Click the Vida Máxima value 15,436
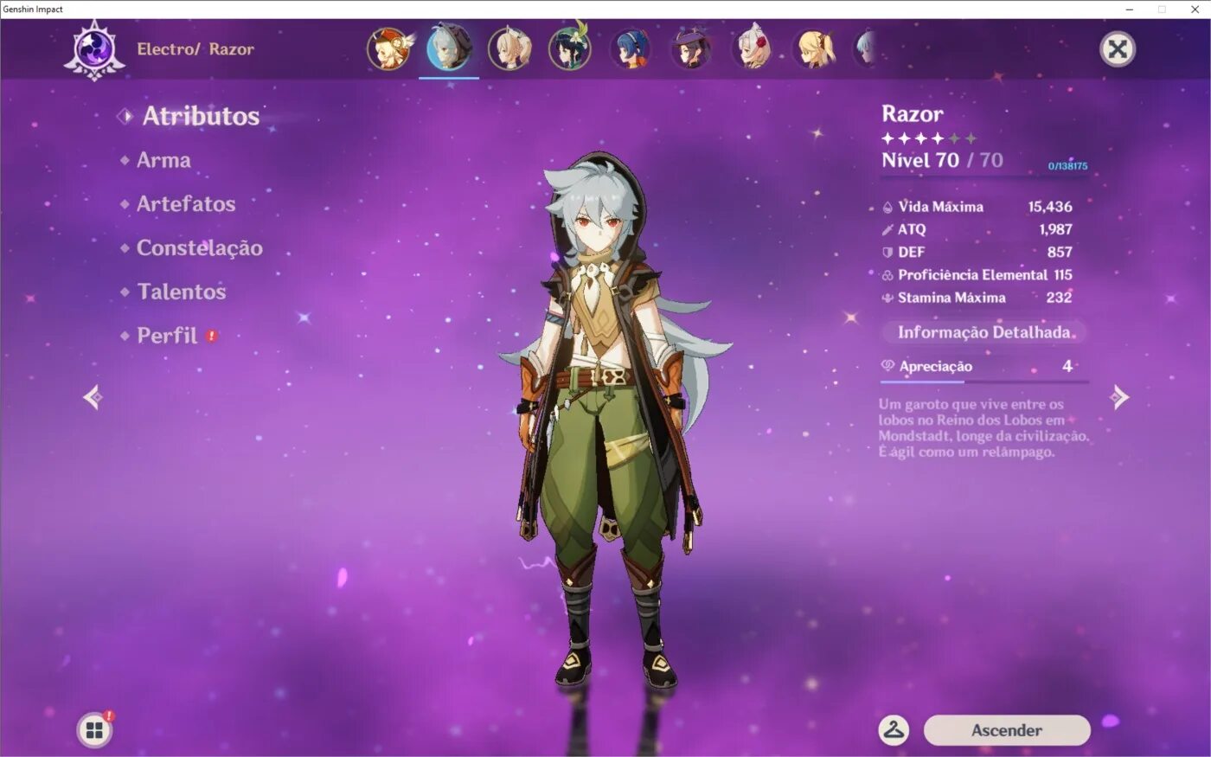The height and width of the screenshot is (757, 1211). coord(1050,207)
